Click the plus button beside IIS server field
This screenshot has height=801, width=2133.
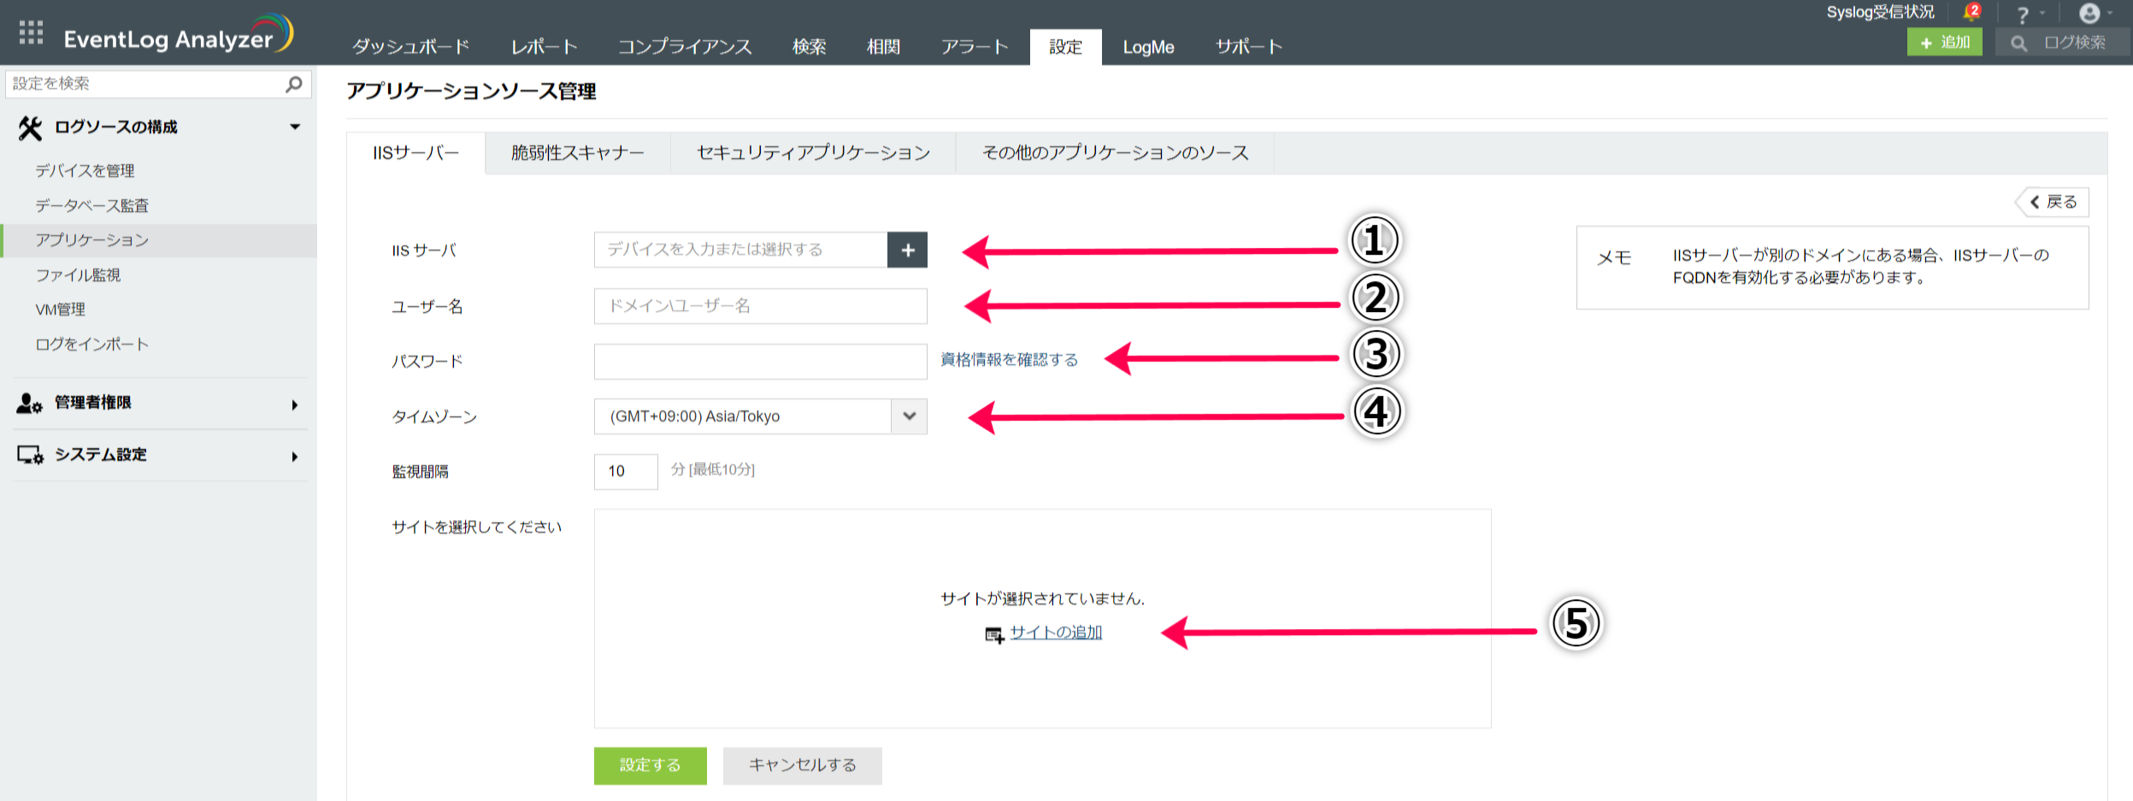click(907, 250)
